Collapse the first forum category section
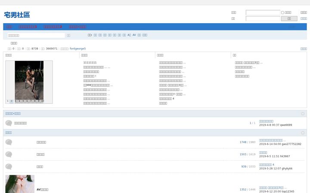This screenshot has height=193, width=310. click(x=303, y=114)
